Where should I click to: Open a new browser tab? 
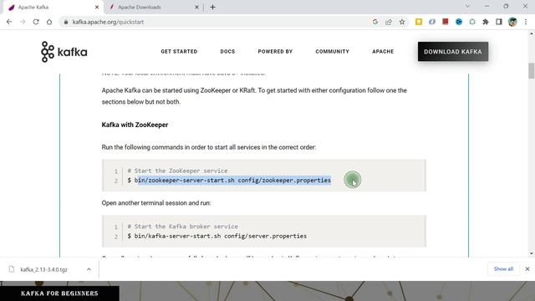click(x=212, y=7)
